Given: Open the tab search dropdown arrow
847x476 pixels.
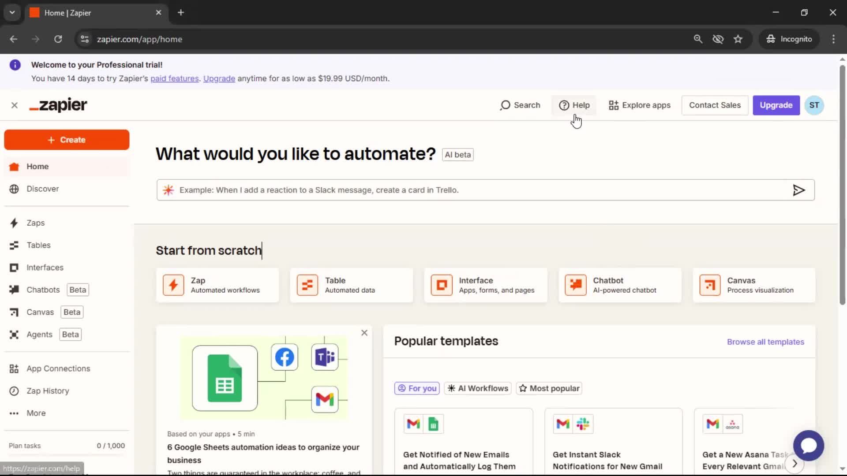Looking at the screenshot, I should click(x=12, y=13).
